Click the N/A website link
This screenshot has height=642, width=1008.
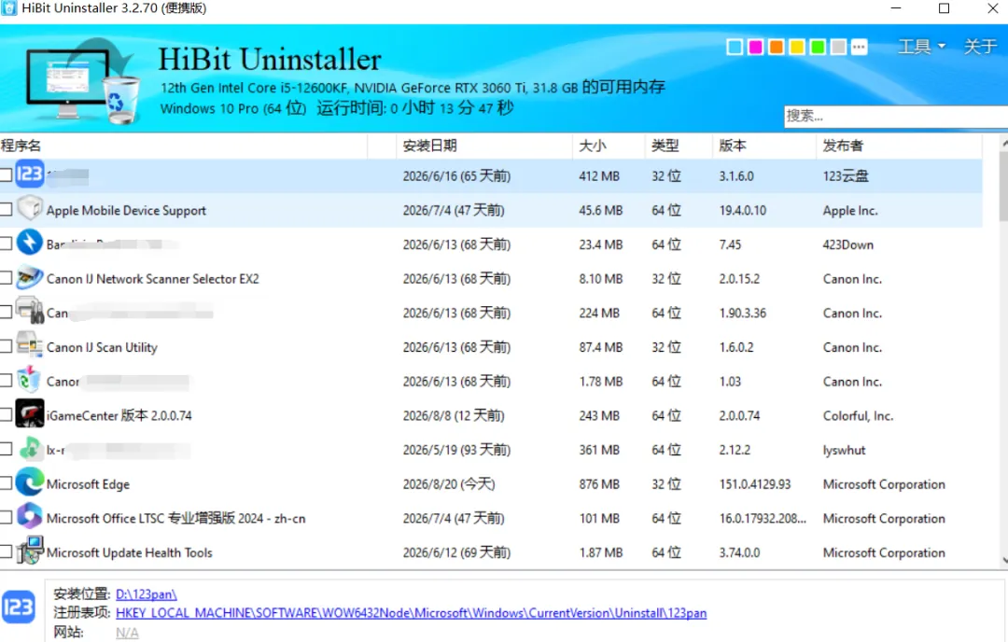click(x=127, y=633)
